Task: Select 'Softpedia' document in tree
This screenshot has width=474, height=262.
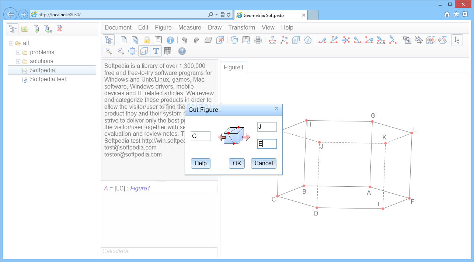Action: (x=42, y=70)
